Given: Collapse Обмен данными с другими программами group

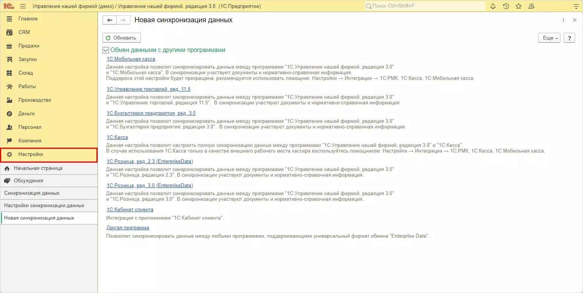Looking at the screenshot, I should [105, 50].
